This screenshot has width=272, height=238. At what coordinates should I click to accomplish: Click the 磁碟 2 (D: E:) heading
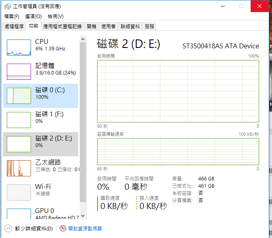pyautogui.click(x=129, y=44)
